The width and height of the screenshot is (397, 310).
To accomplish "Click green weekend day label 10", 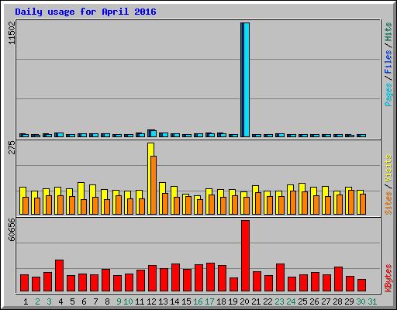I will point(128,301).
